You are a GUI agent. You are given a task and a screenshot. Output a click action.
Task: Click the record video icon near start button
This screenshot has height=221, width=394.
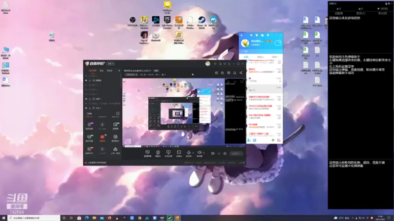(x=213, y=153)
